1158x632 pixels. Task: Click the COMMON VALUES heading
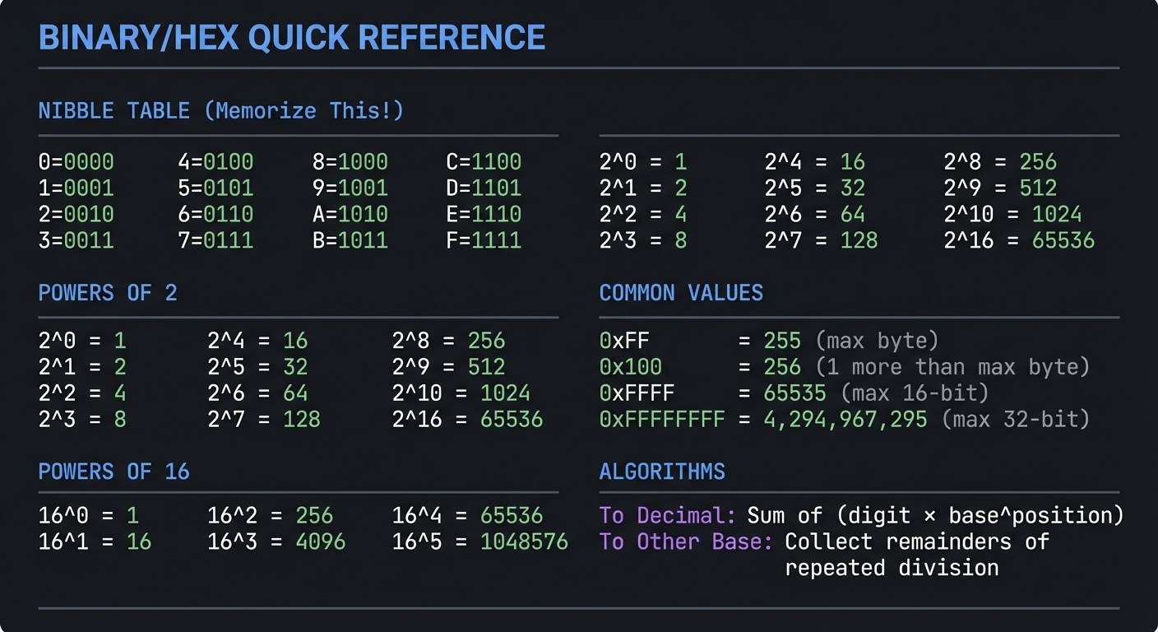681,293
